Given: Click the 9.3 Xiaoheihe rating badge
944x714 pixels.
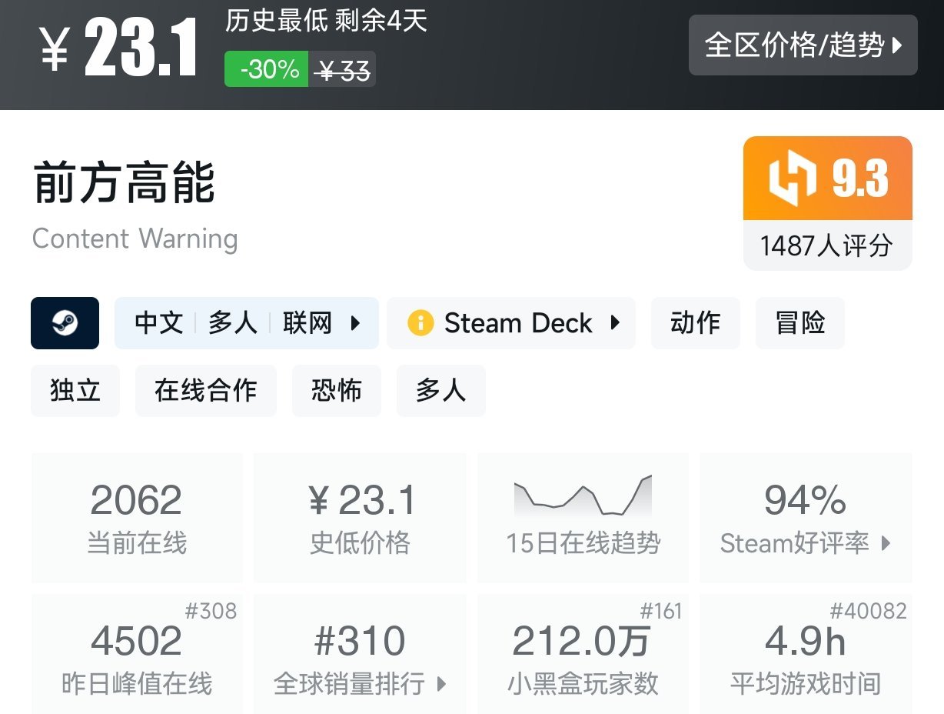Looking at the screenshot, I should click(827, 178).
